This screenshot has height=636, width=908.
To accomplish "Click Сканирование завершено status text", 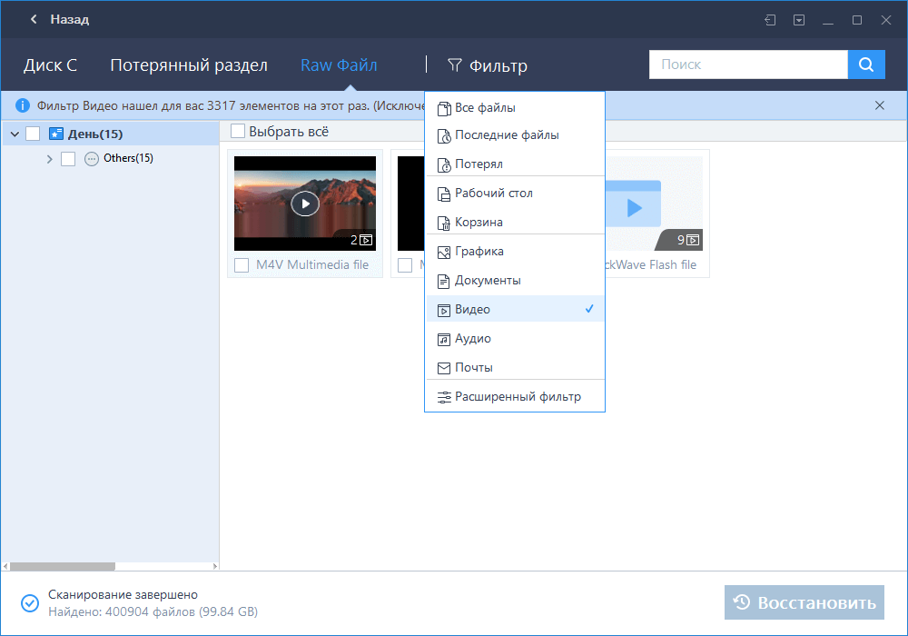I will 123,594.
